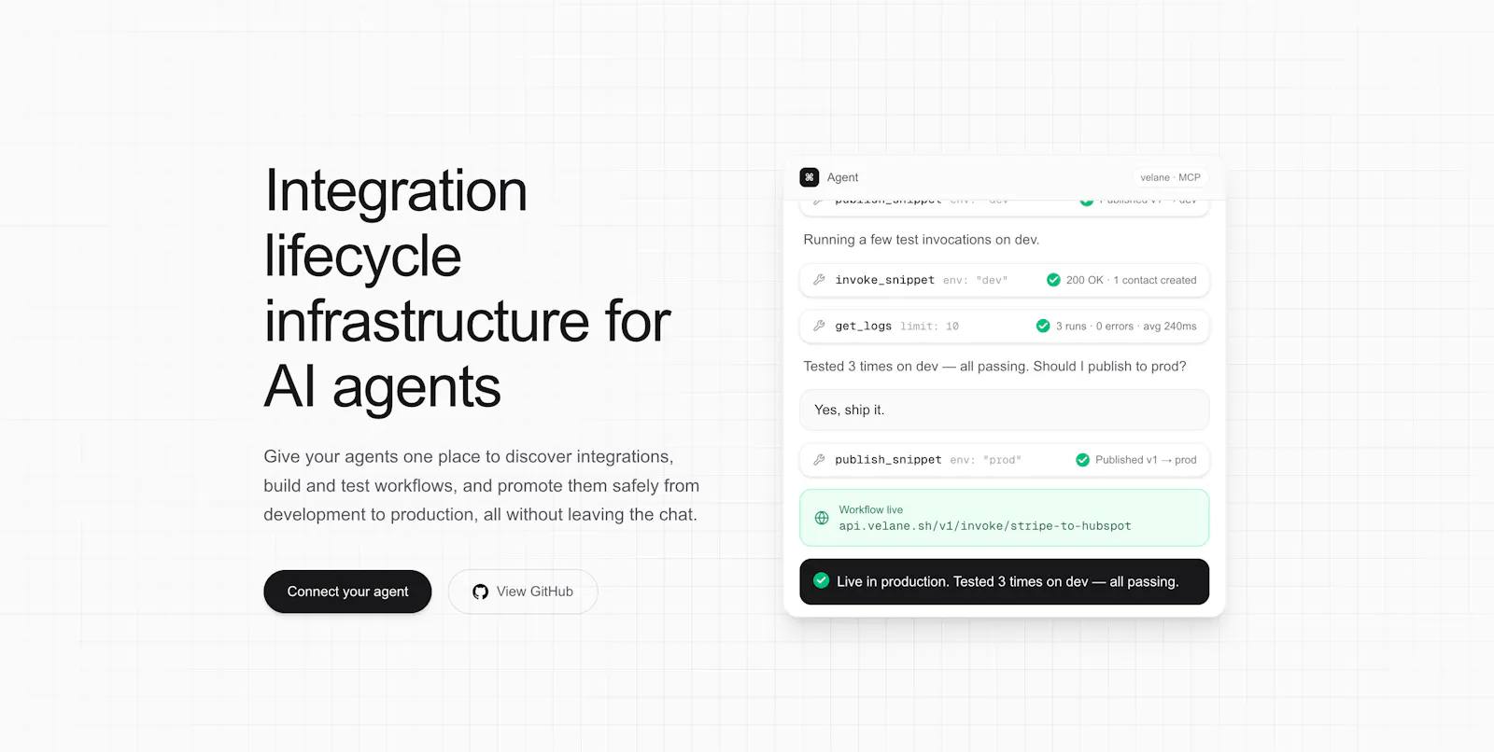Click the Connect your agent button
Screen dimensions: 1494x752
347,592
